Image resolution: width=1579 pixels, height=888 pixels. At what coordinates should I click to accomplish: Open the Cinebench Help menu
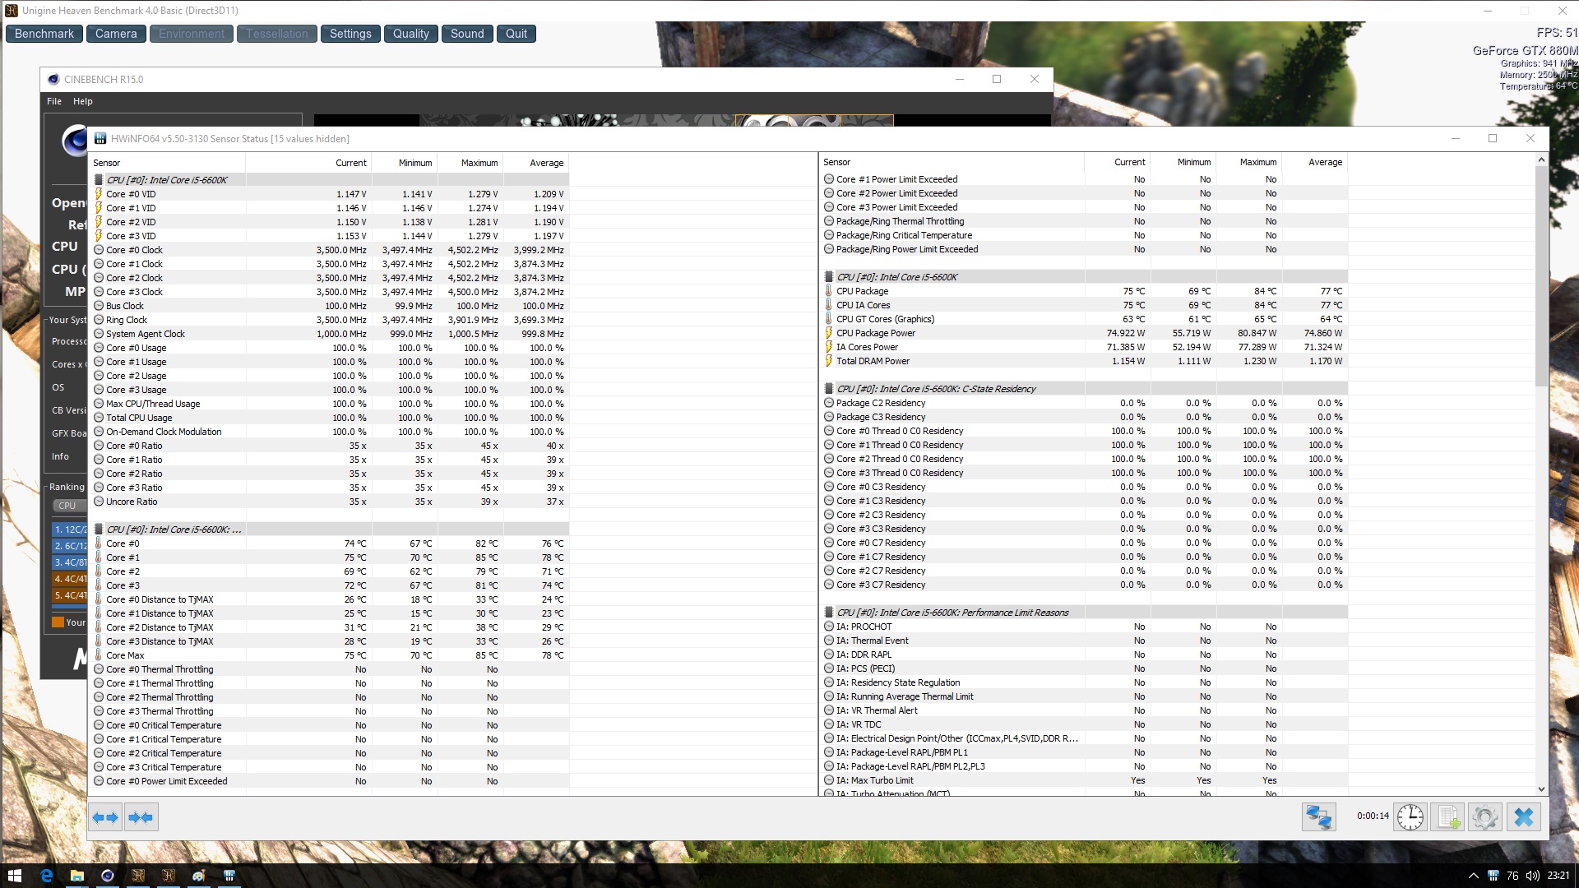tap(82, 101)
